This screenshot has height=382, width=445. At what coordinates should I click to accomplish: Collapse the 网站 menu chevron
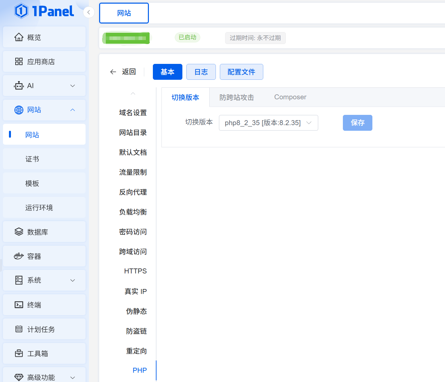click(x=73, y=110)
